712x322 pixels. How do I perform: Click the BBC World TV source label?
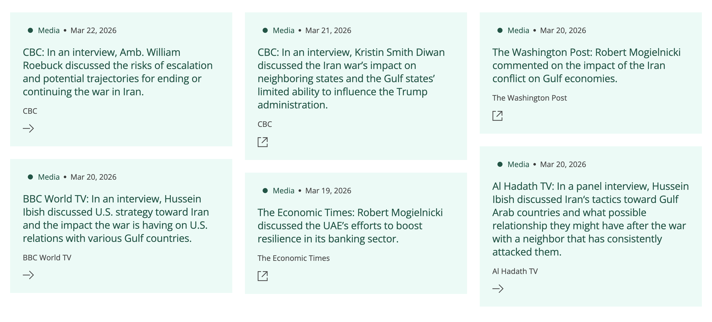[x=47, y=258]
